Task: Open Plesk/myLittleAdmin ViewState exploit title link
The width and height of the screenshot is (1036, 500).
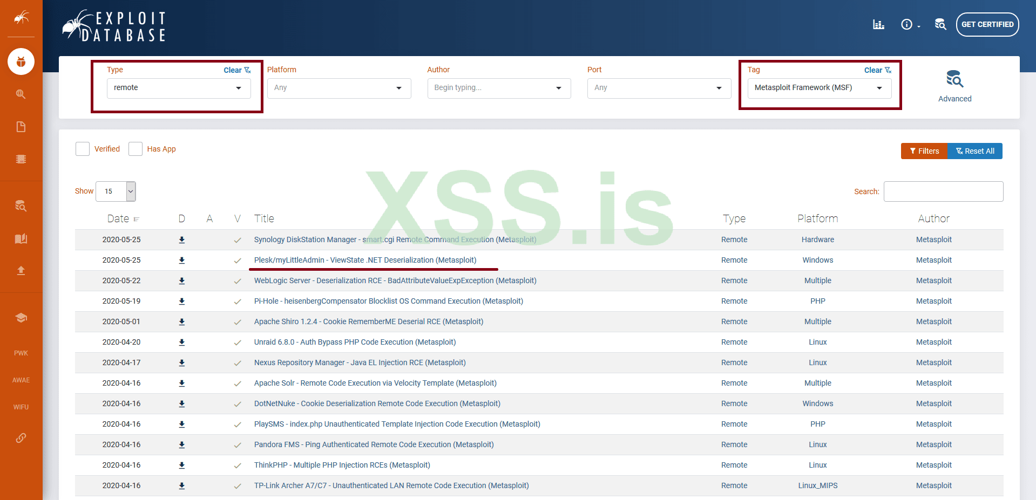Action: click(365, 260)
